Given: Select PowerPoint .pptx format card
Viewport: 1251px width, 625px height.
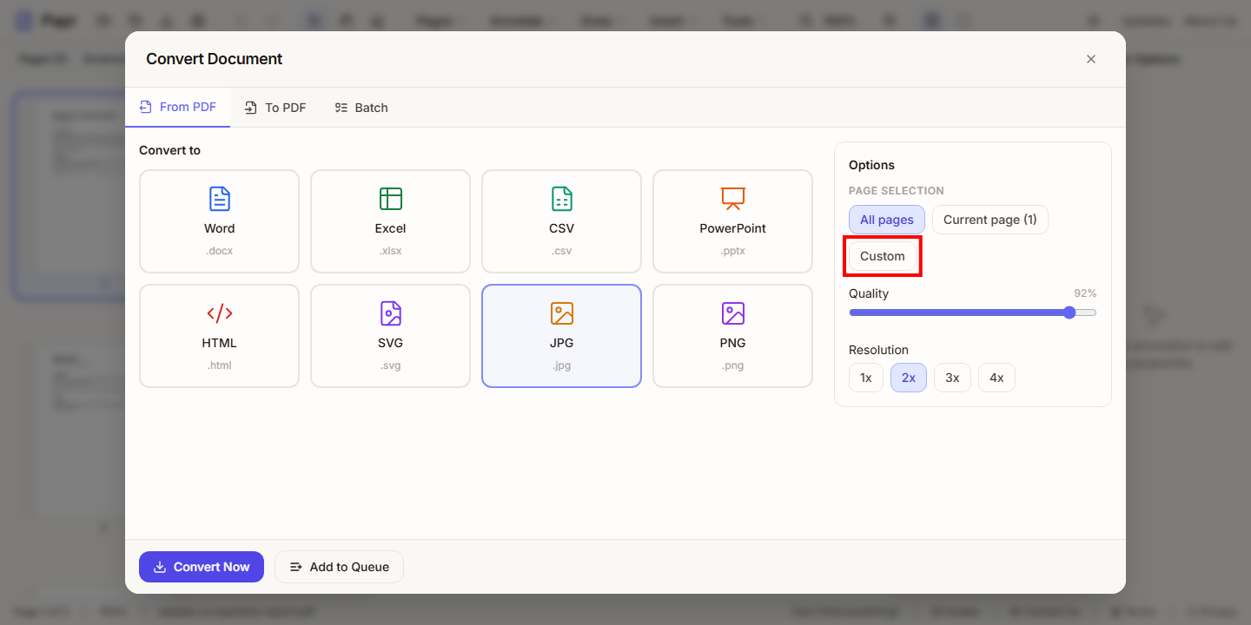Looking at the screenshot, I should pyautogui.click(x=732, y=221).
